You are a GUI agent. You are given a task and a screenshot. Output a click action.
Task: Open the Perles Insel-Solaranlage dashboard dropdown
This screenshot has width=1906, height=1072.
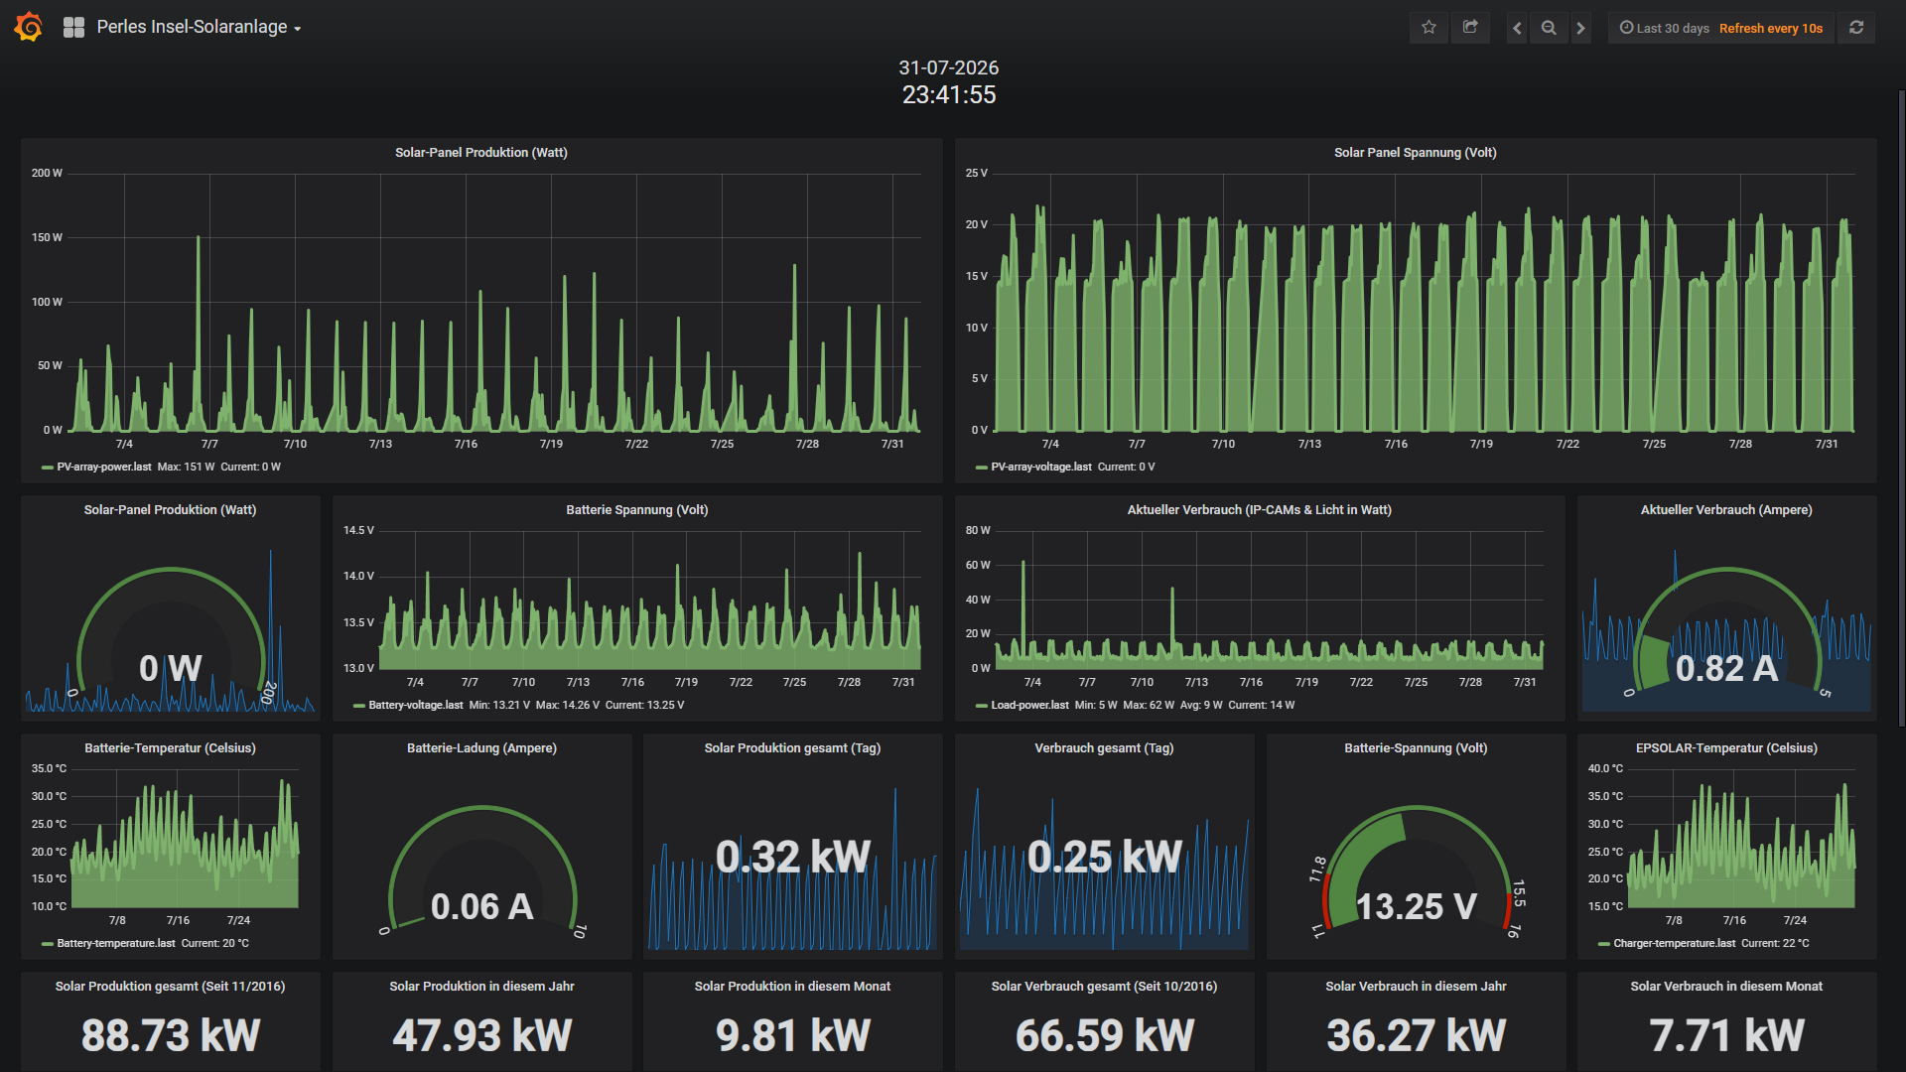[199, 27]
